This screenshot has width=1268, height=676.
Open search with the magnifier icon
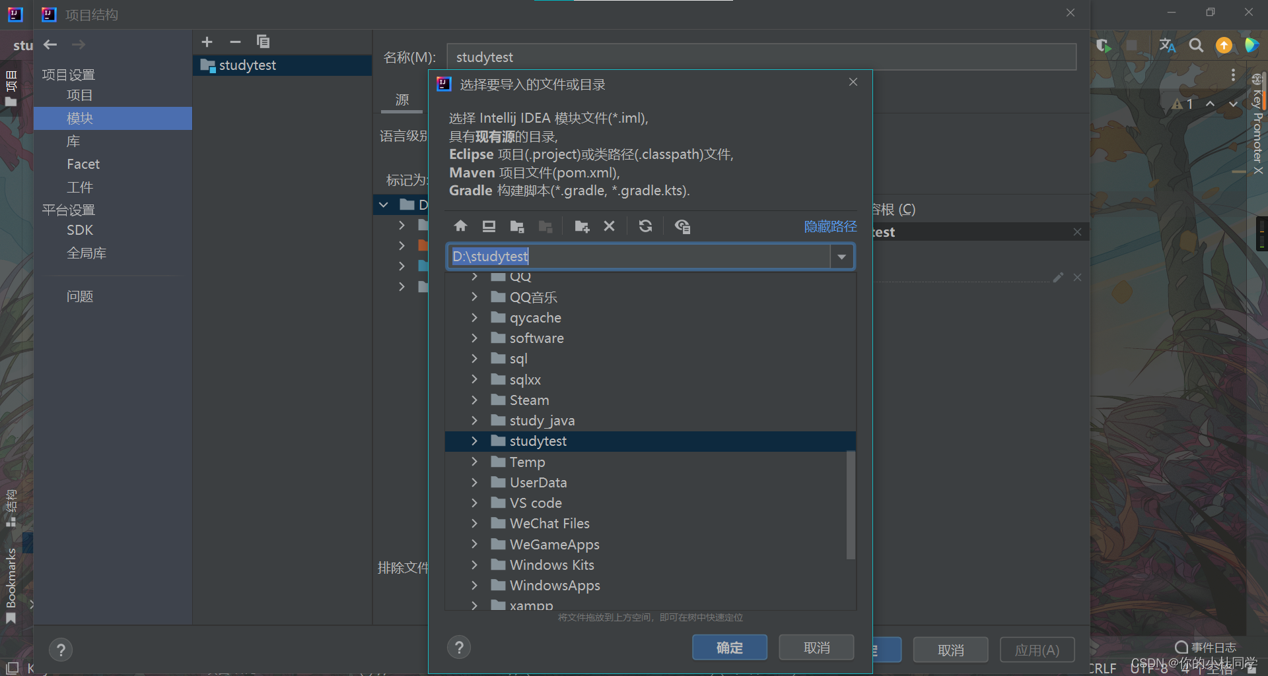point(1196,46)
